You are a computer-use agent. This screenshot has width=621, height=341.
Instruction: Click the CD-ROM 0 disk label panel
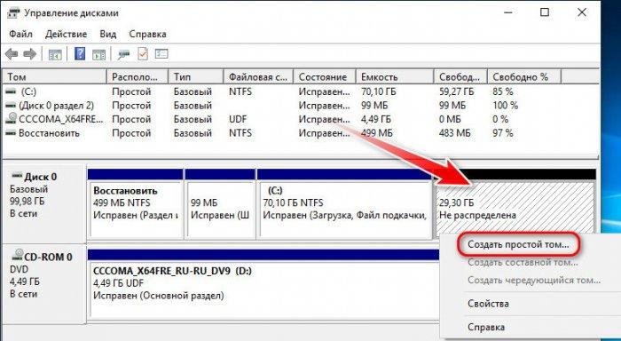(43, 284)
